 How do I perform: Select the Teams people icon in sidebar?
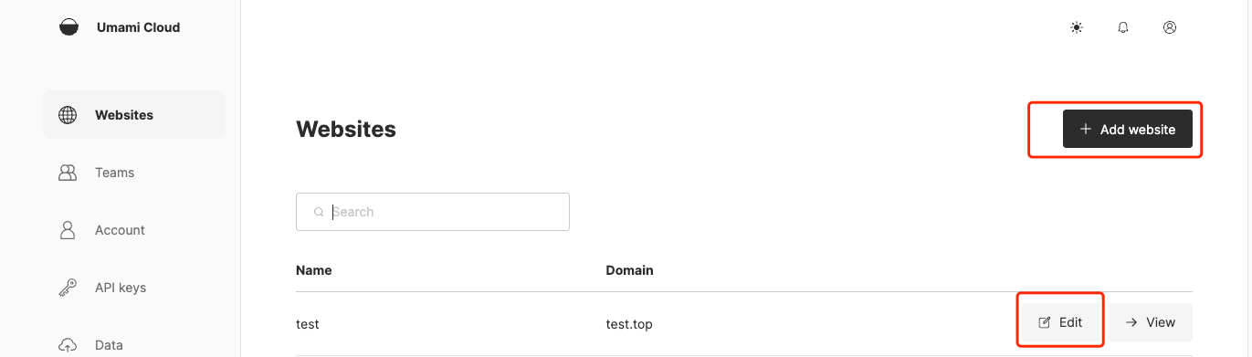pos(68,173)
